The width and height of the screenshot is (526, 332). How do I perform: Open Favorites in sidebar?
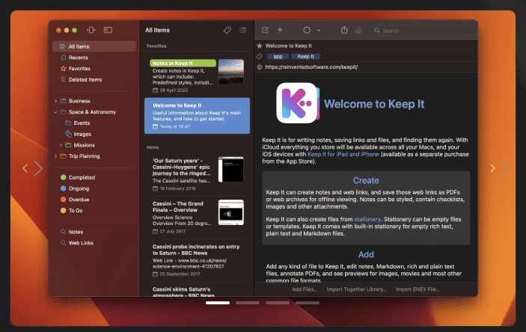pyautogui.click(x=79, y=68)
